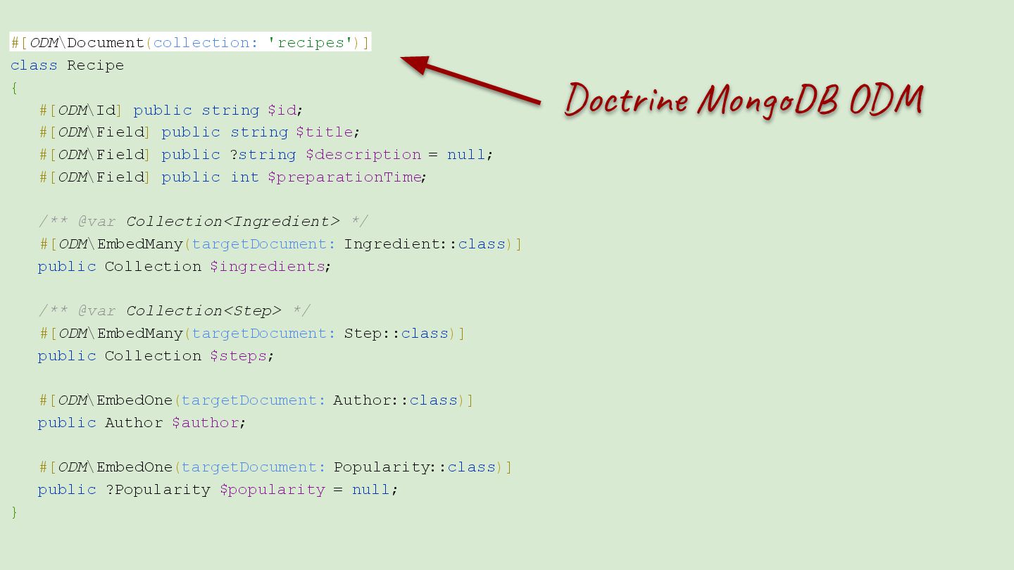This screenshot has height=570, width=1014.
Task: Select the $steps property
Action: point(239,356)
